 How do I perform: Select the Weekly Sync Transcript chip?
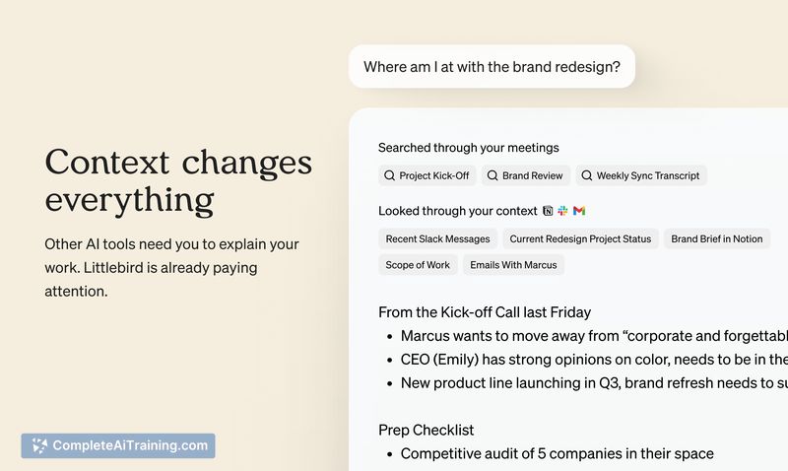pyautogui.click(x=641, y=175)
